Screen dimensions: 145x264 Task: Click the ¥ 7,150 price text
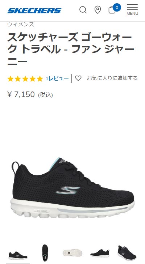tap(21, 94)
